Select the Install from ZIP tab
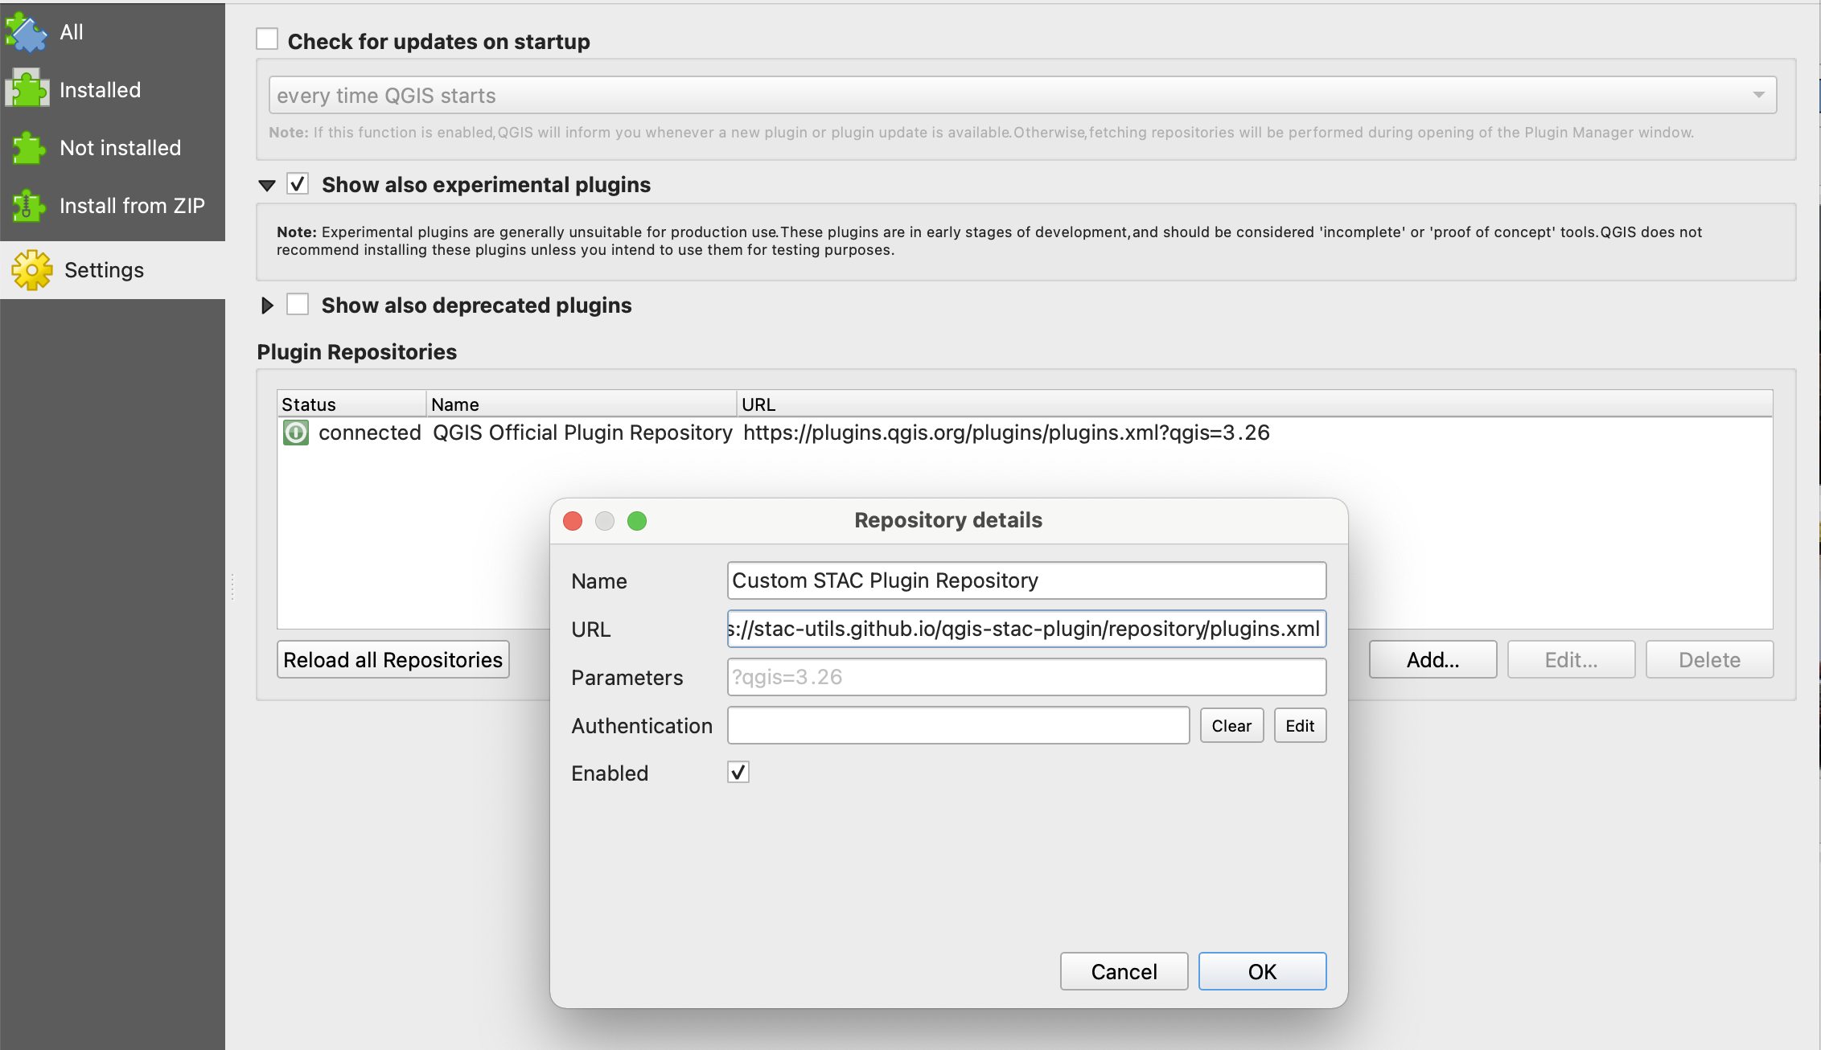 [113, 206]
